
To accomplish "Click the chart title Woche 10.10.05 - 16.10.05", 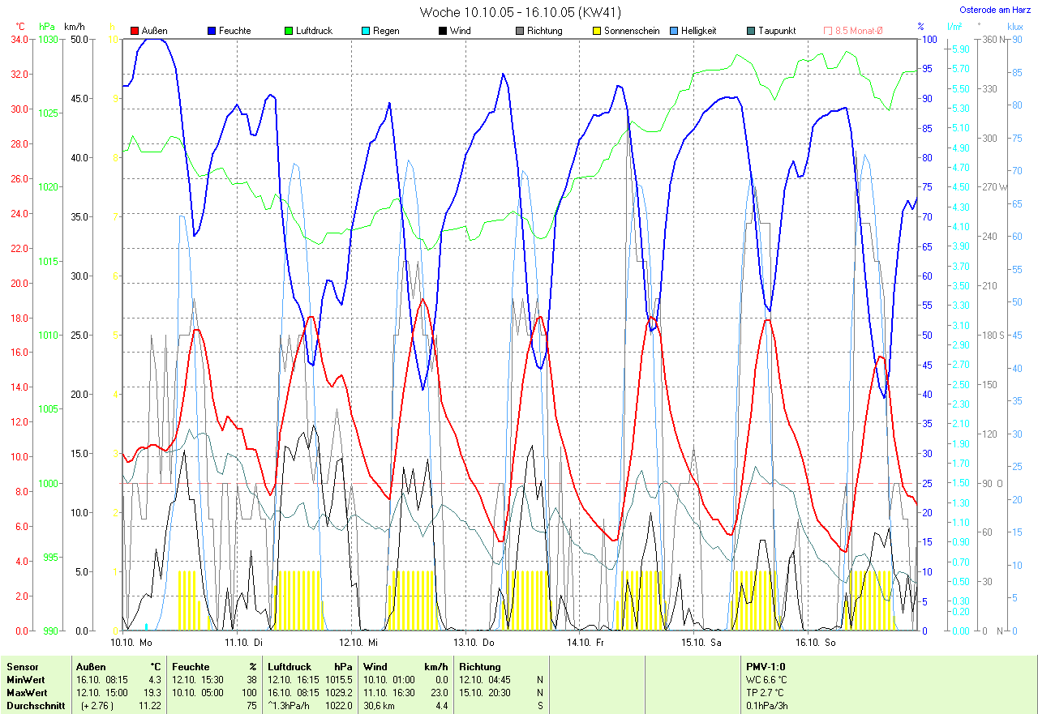I will tap(518, 12).
